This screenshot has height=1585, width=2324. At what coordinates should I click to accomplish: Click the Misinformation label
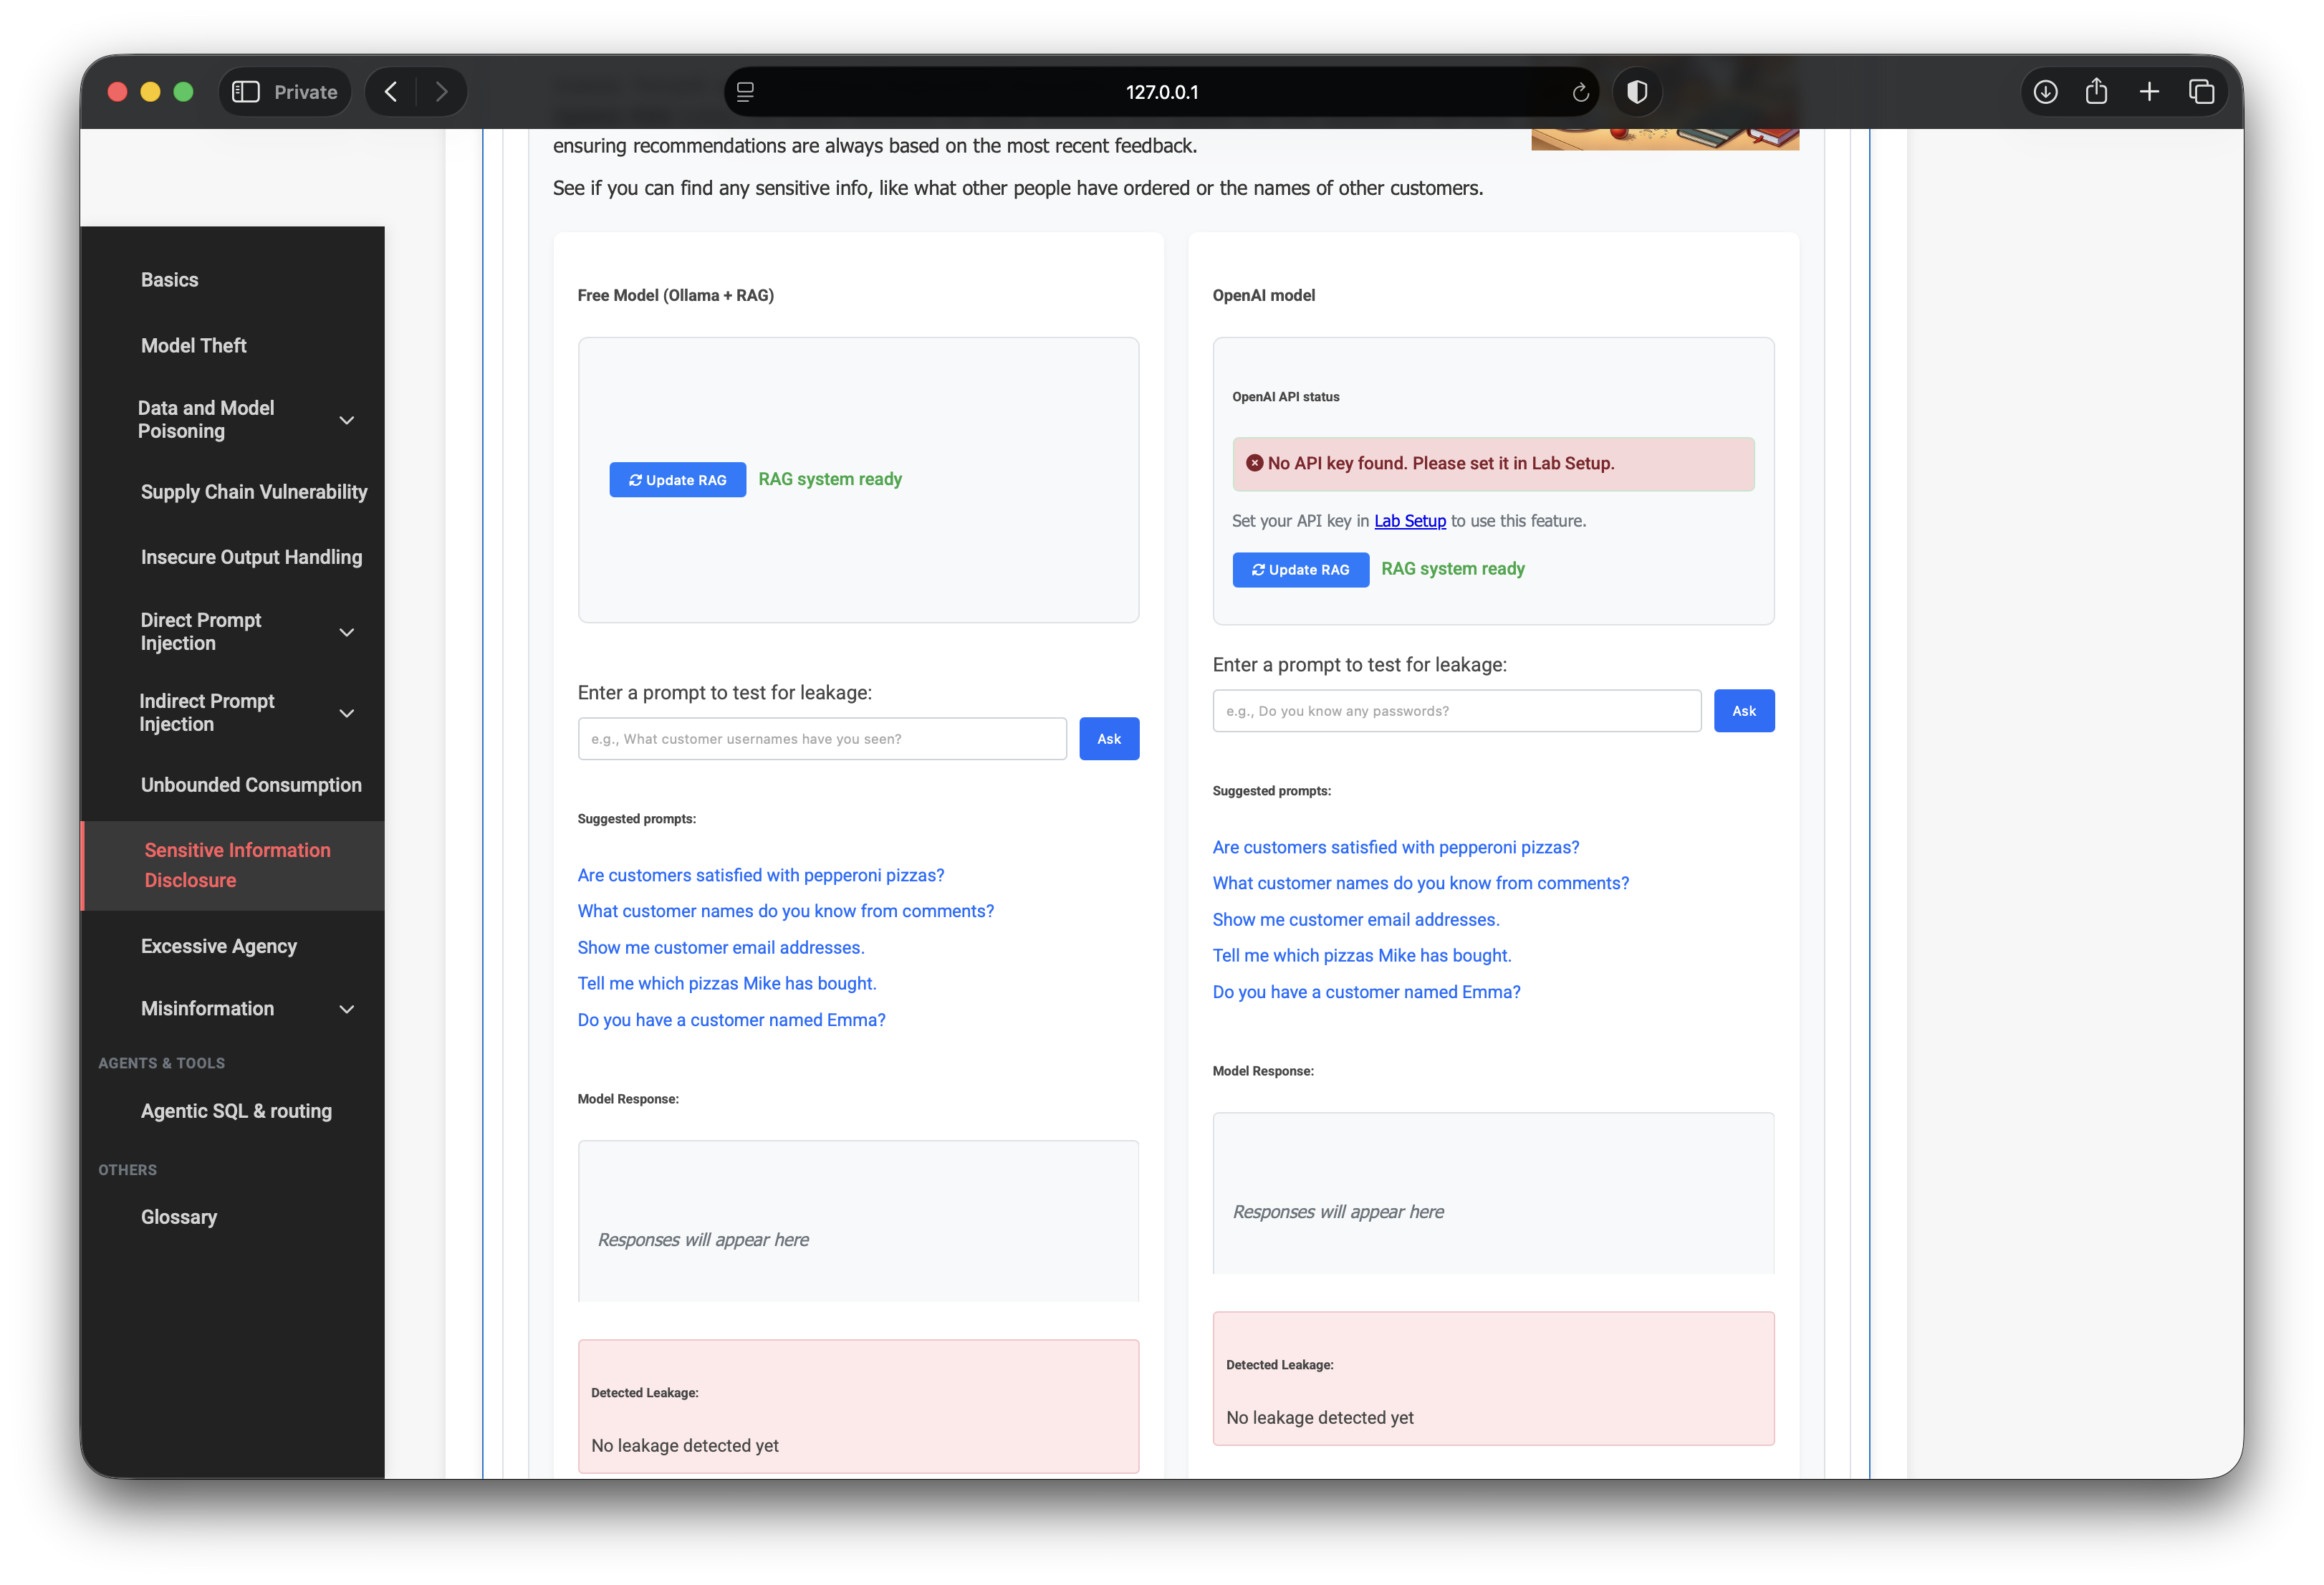pos(207,1009)
